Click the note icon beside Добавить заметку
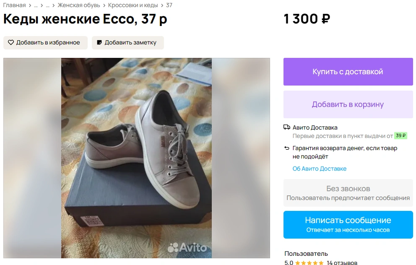The width and height of the screenshot is (416, 265). pyautogui.click(x=99, y=42)
